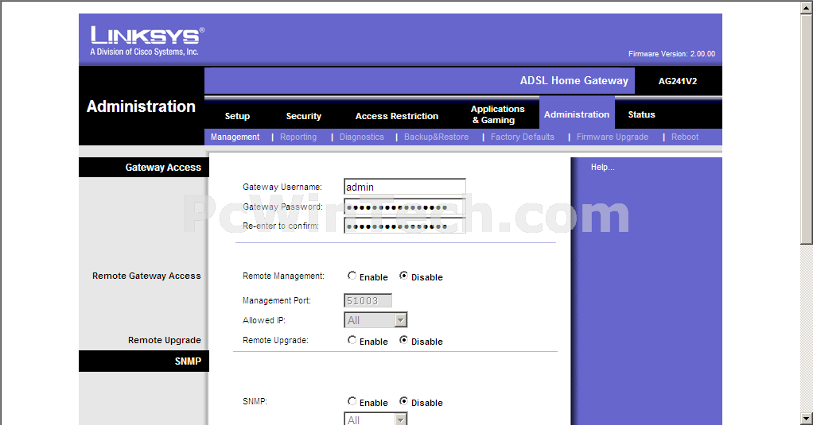Click the Gateway Password field
Viewport: 813px width, 425px height.
pos(404,207)
